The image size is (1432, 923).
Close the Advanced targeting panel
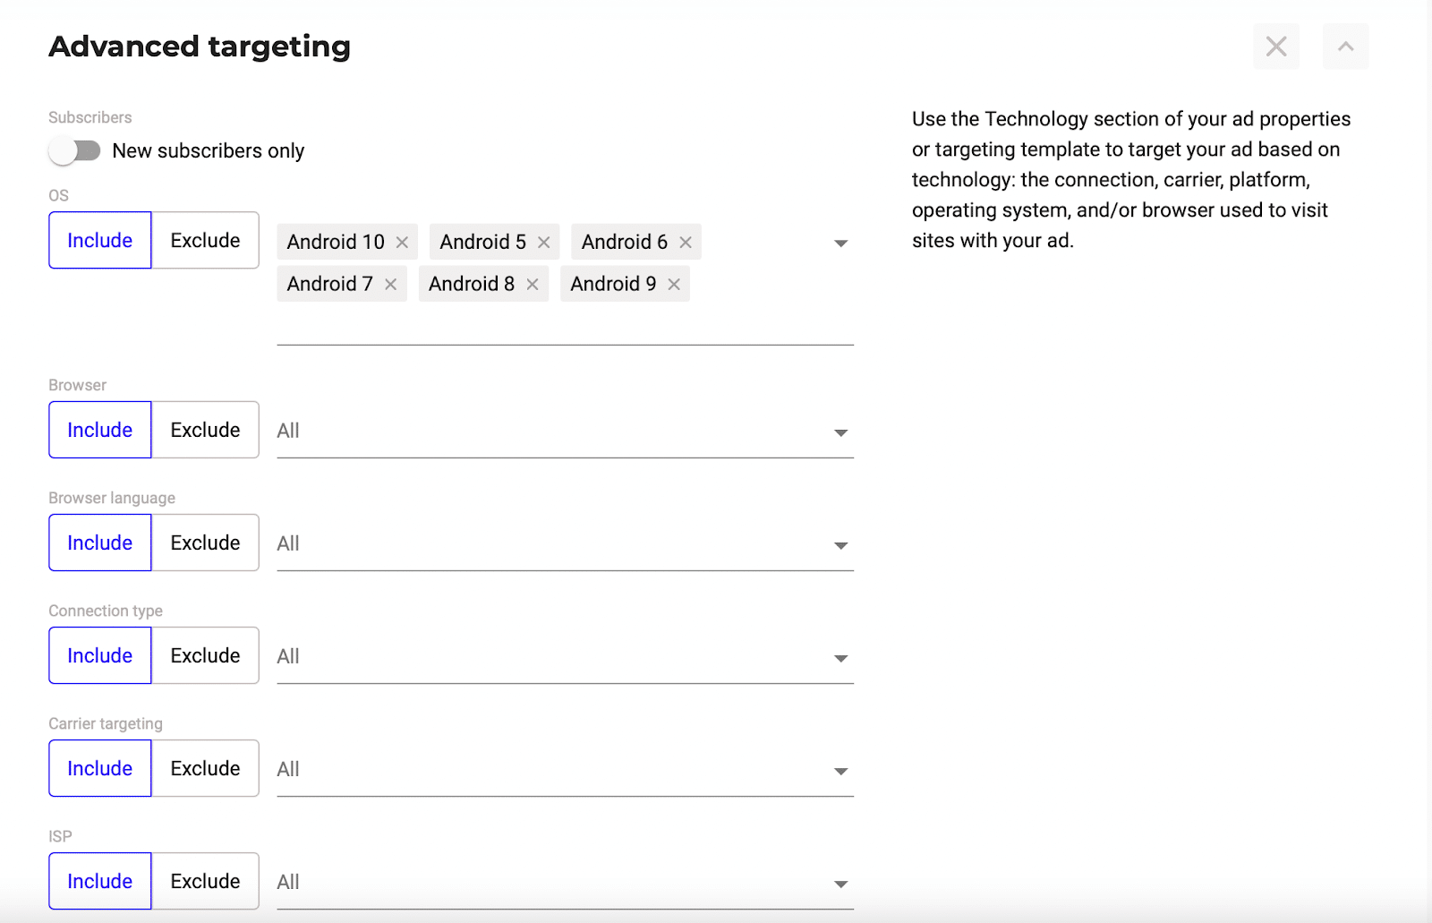(x=1276, y=46)
